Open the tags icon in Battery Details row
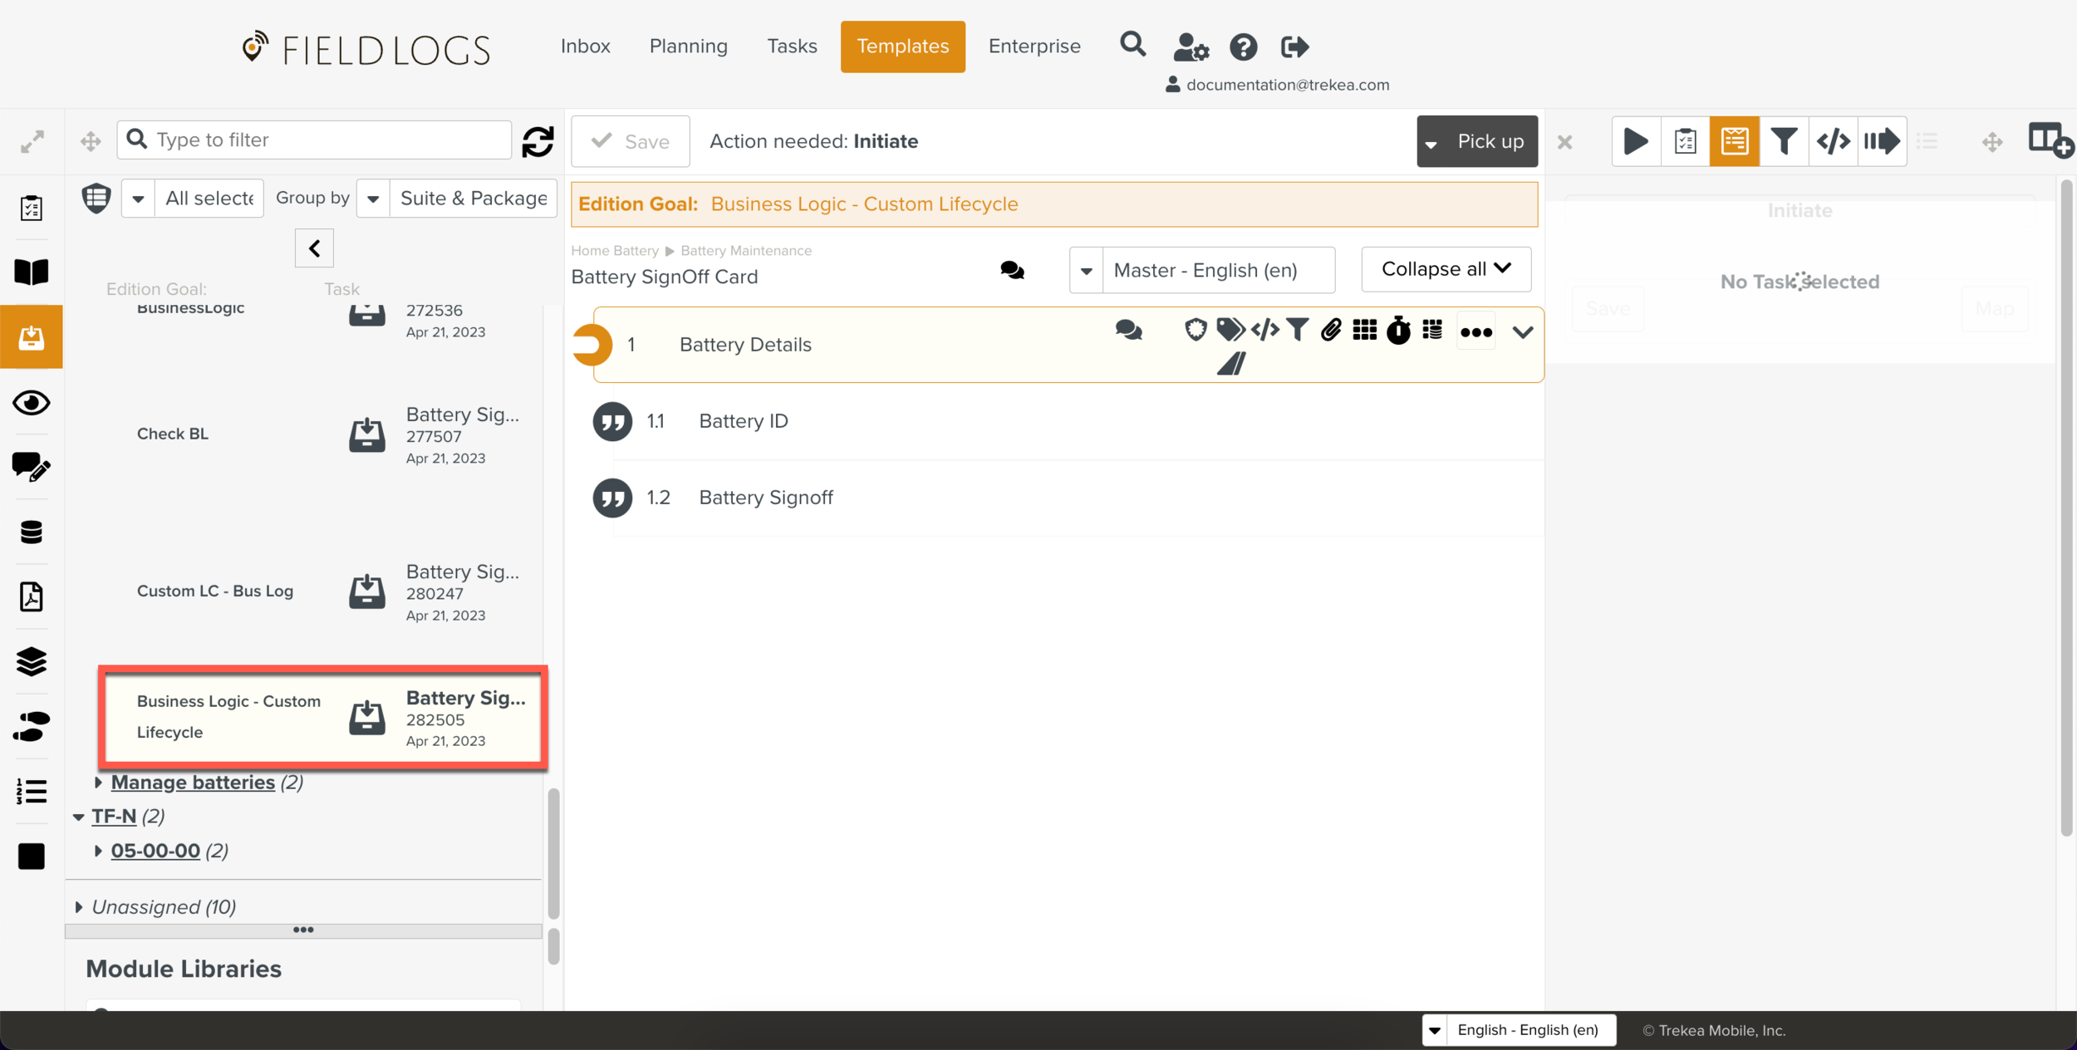Viewport: 2077px width, 1050px height. pos(1230,331)
